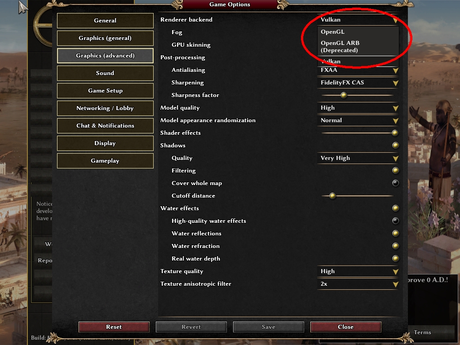Toggle High-quality water effects

coord(395,221)
